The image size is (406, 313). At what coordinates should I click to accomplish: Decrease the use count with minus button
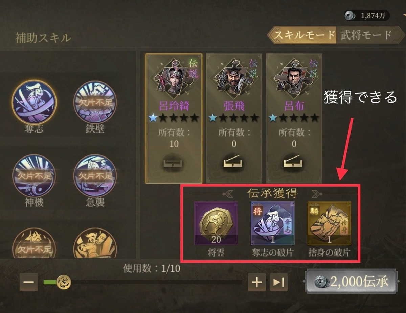pos(28,282)
